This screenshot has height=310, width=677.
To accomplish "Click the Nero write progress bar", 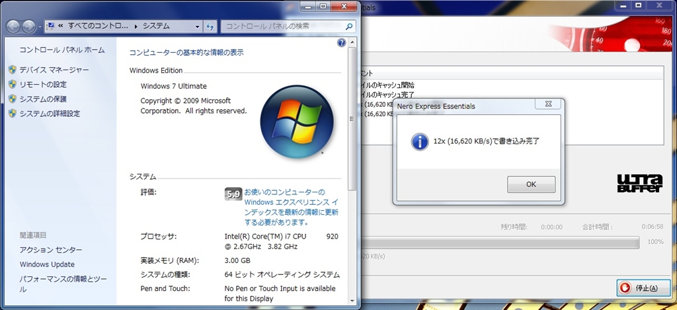I will point(501,243).
